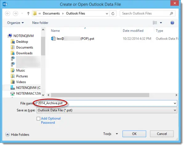Close the dialog with the X button

coord(175,3)
